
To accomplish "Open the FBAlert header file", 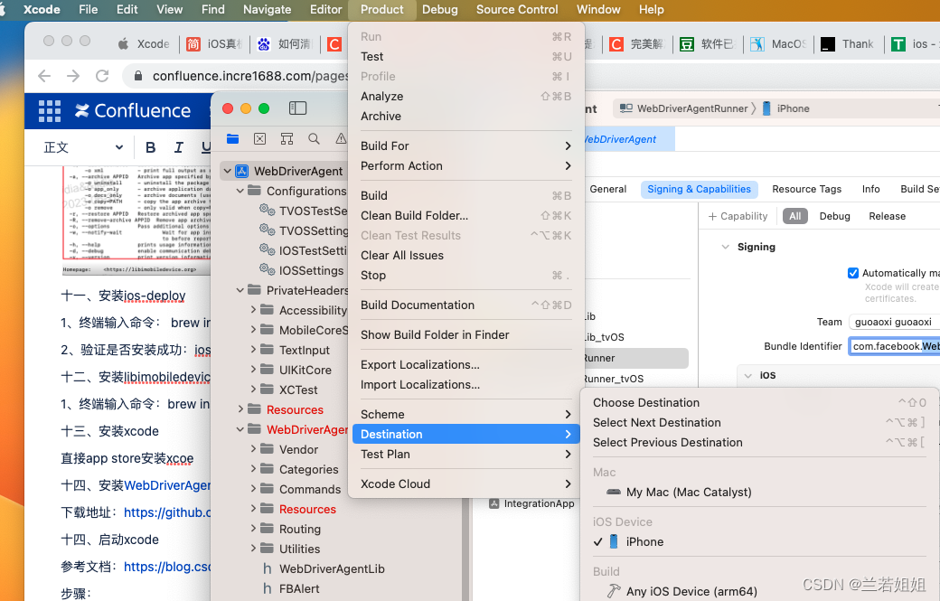I will click(x=291, y=588).
